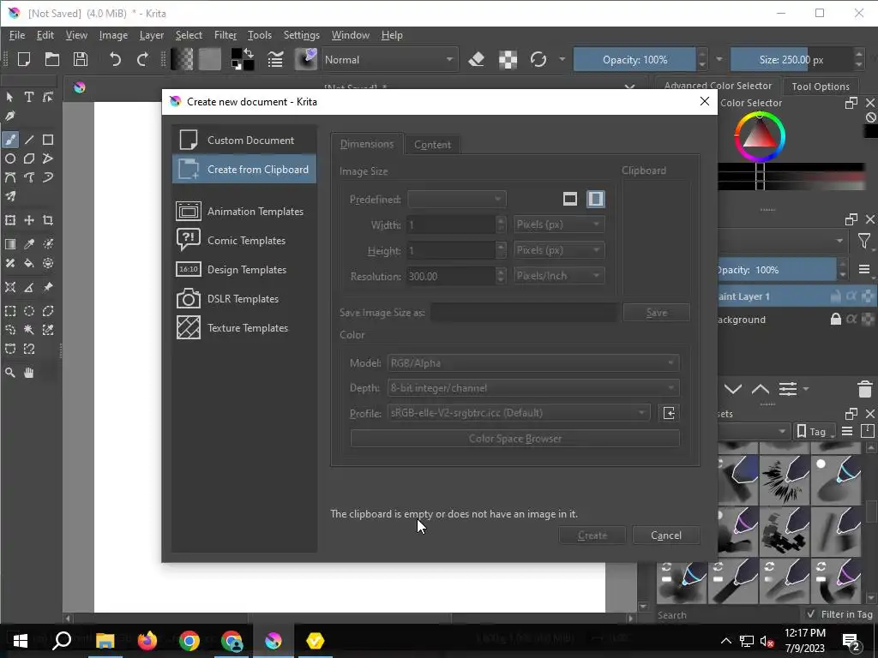
Task: Open the Predefined size dropdown
Action: click(x=457, y=199)
